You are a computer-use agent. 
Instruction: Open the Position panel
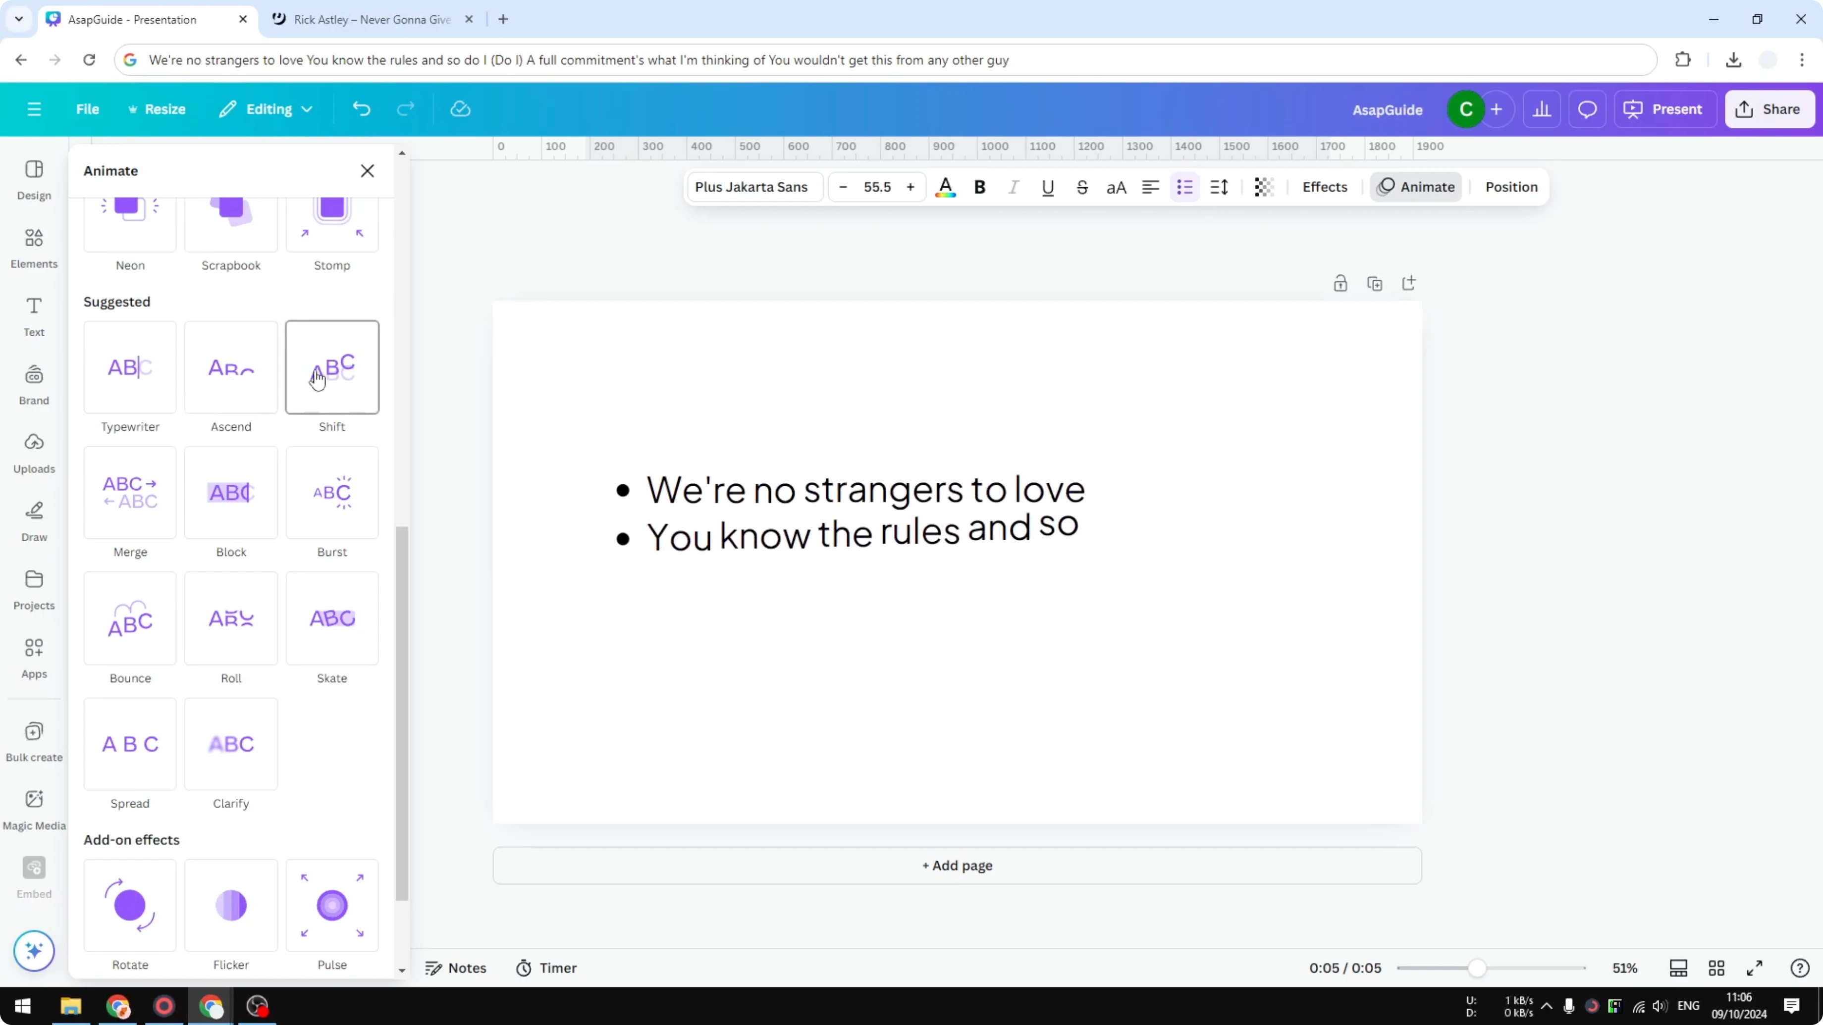[x=1511, y=187]
